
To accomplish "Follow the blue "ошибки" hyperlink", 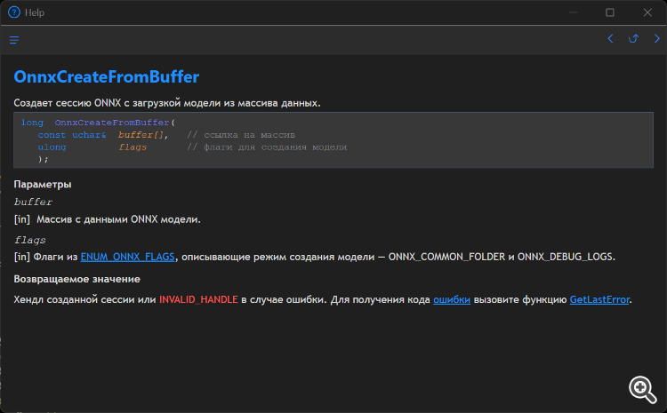I will point(452,301).
